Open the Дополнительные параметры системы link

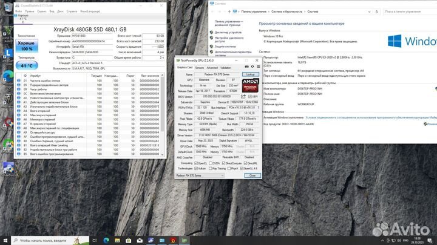coord(233,53)
